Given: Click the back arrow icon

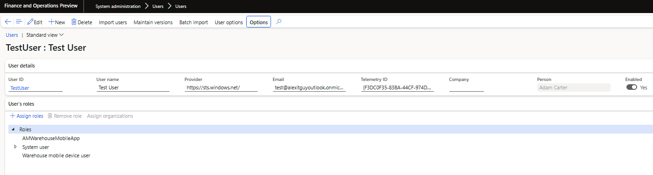Looking at the screenshot, I should click(8, 22).
